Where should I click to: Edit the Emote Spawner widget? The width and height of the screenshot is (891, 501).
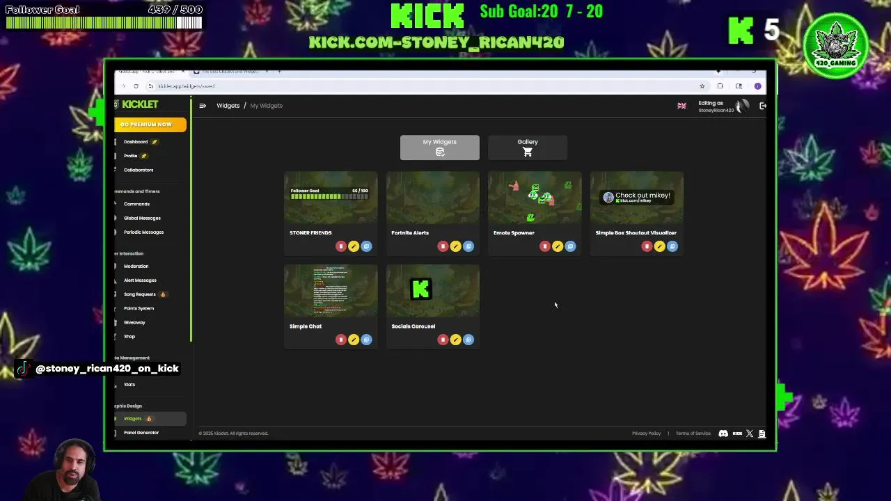click(x=558, y=246)
